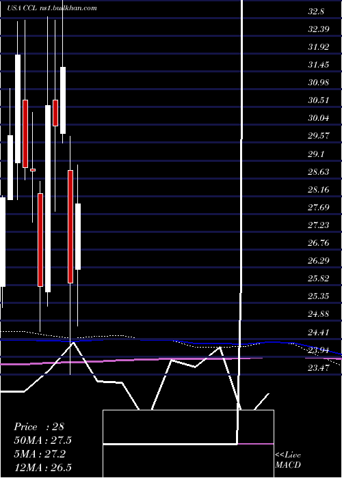The image size is (342, 478).
Task: Click the 32.39 price axis label
Action: 319,29
